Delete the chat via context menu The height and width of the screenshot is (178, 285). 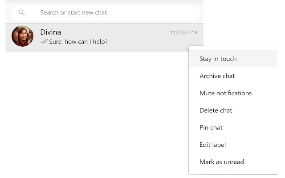[x=216, y=110]
